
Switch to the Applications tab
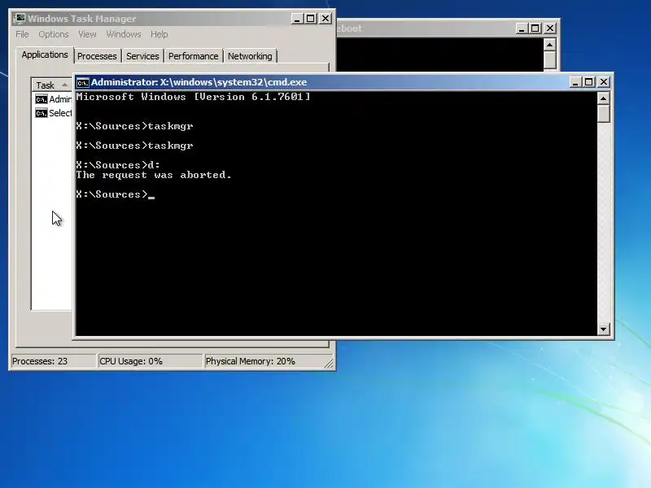[x=45, y=54]
